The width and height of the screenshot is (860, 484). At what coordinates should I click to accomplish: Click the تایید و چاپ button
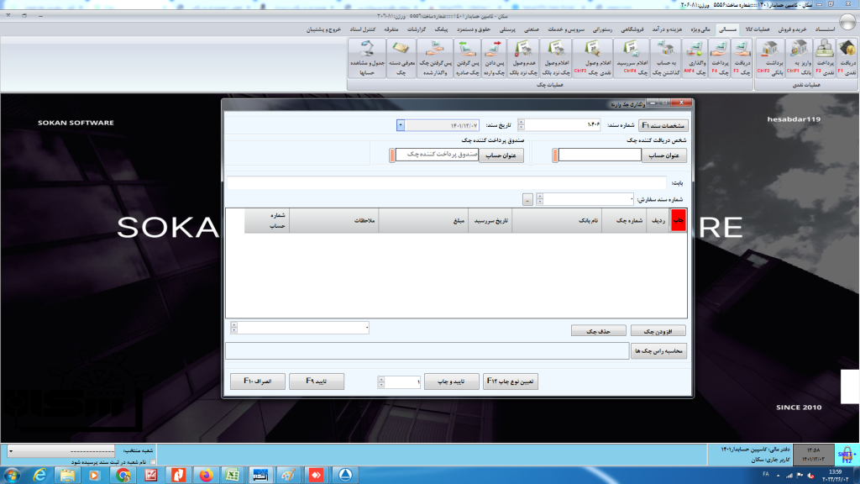[451, 381]
